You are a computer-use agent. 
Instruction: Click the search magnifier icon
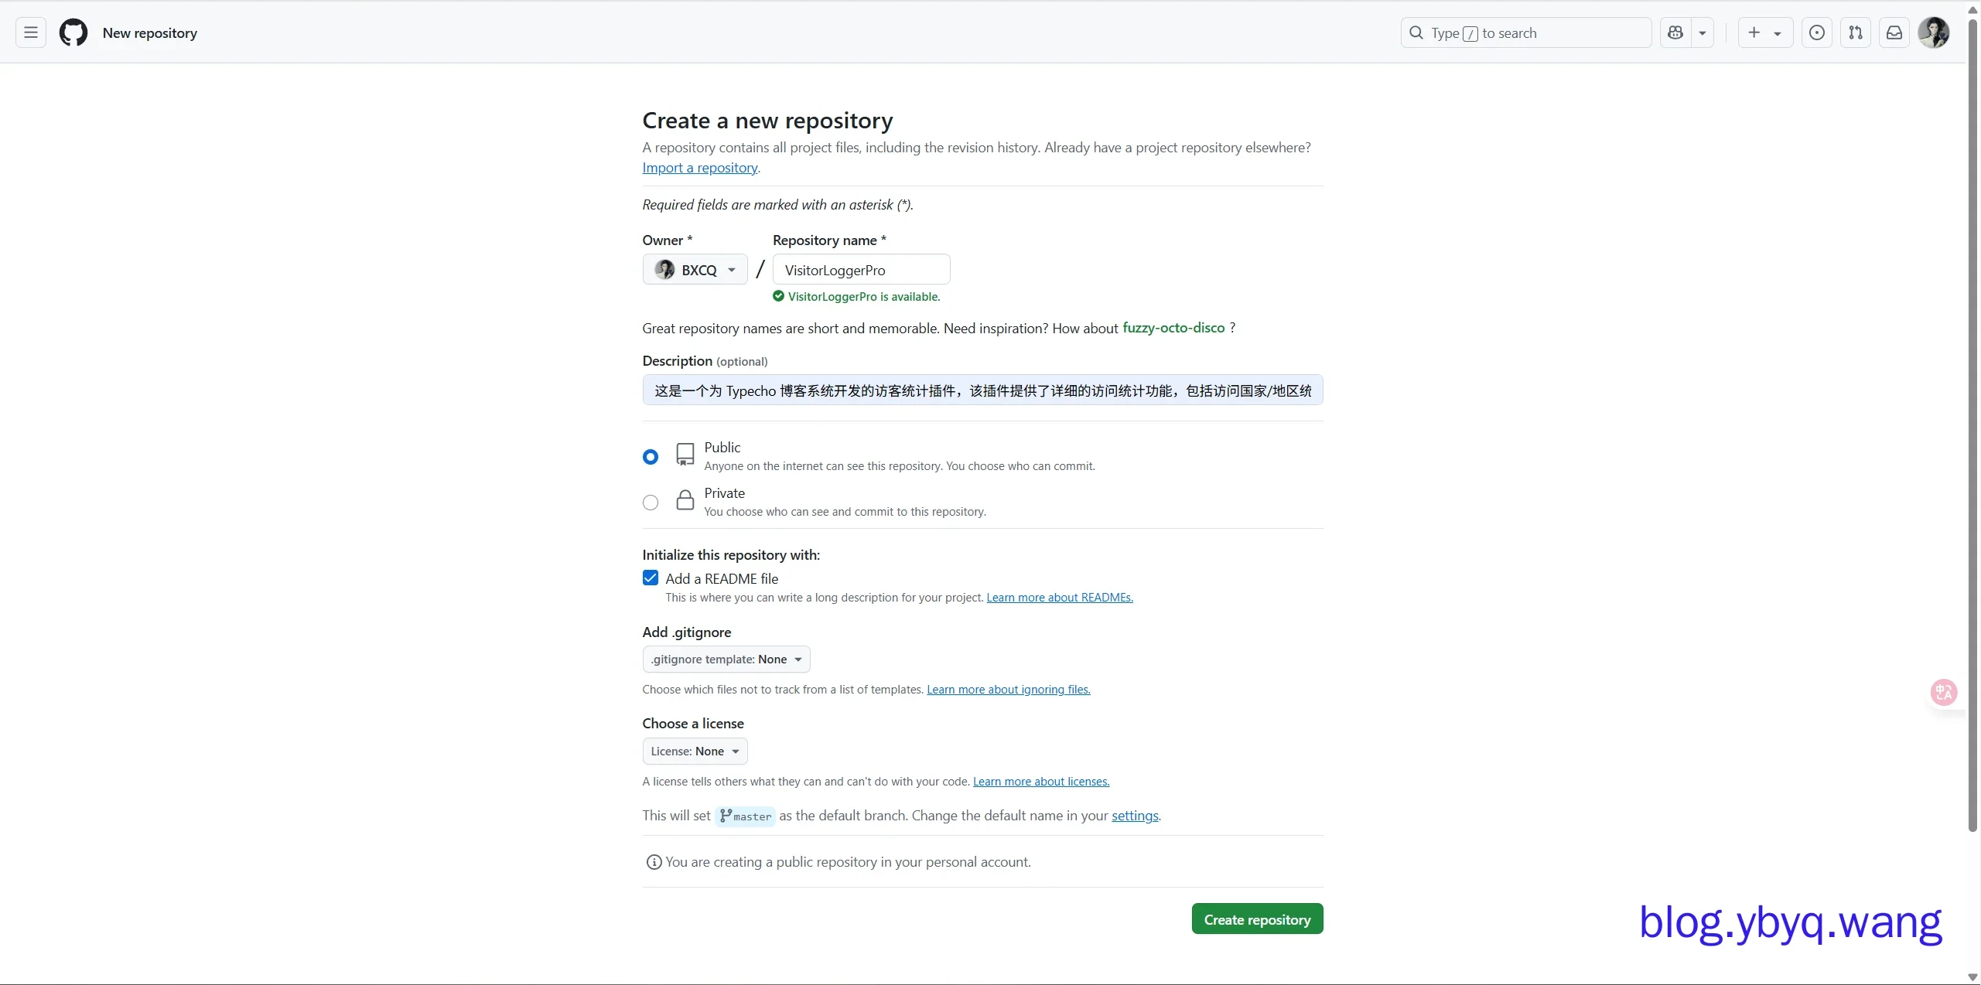pos(1416,32)
